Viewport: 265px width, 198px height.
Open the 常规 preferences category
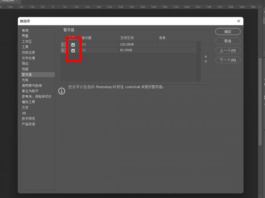click(25, 30)
